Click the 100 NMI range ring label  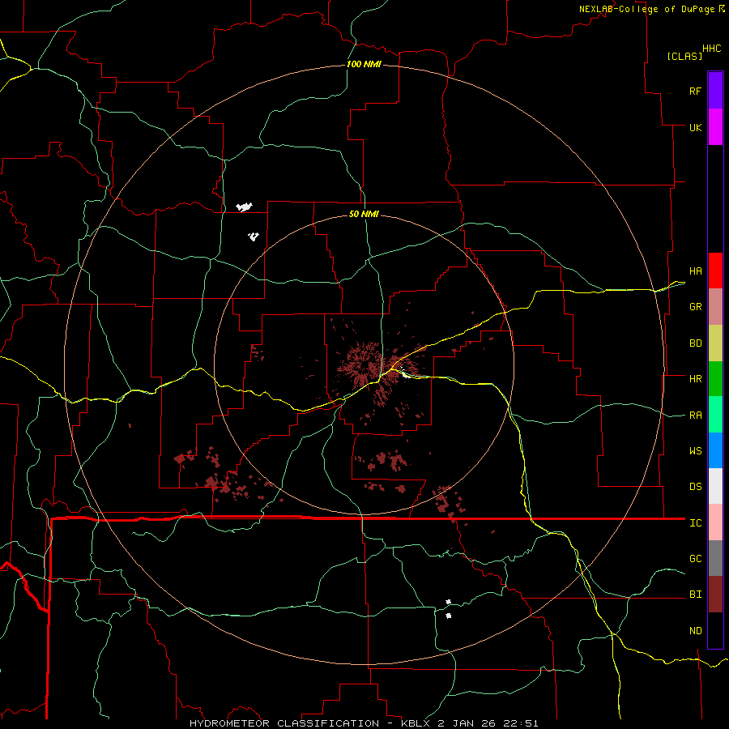tap(364, 64)
